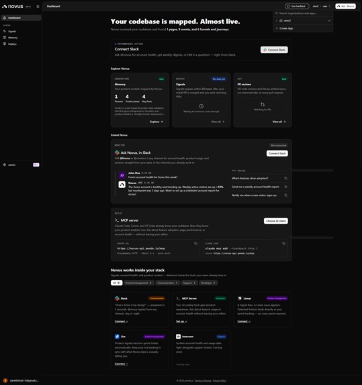The width and height of the screenshot is (362, 385).
Task: Open the organization and app switcher dropdown
Action: point(322,6)
